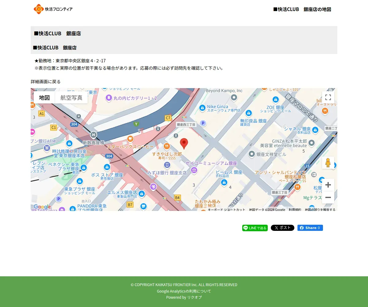This screenshot has width=368, height=307.
Task: Click Boss Store Ginza marker icon
Action: 107,167
